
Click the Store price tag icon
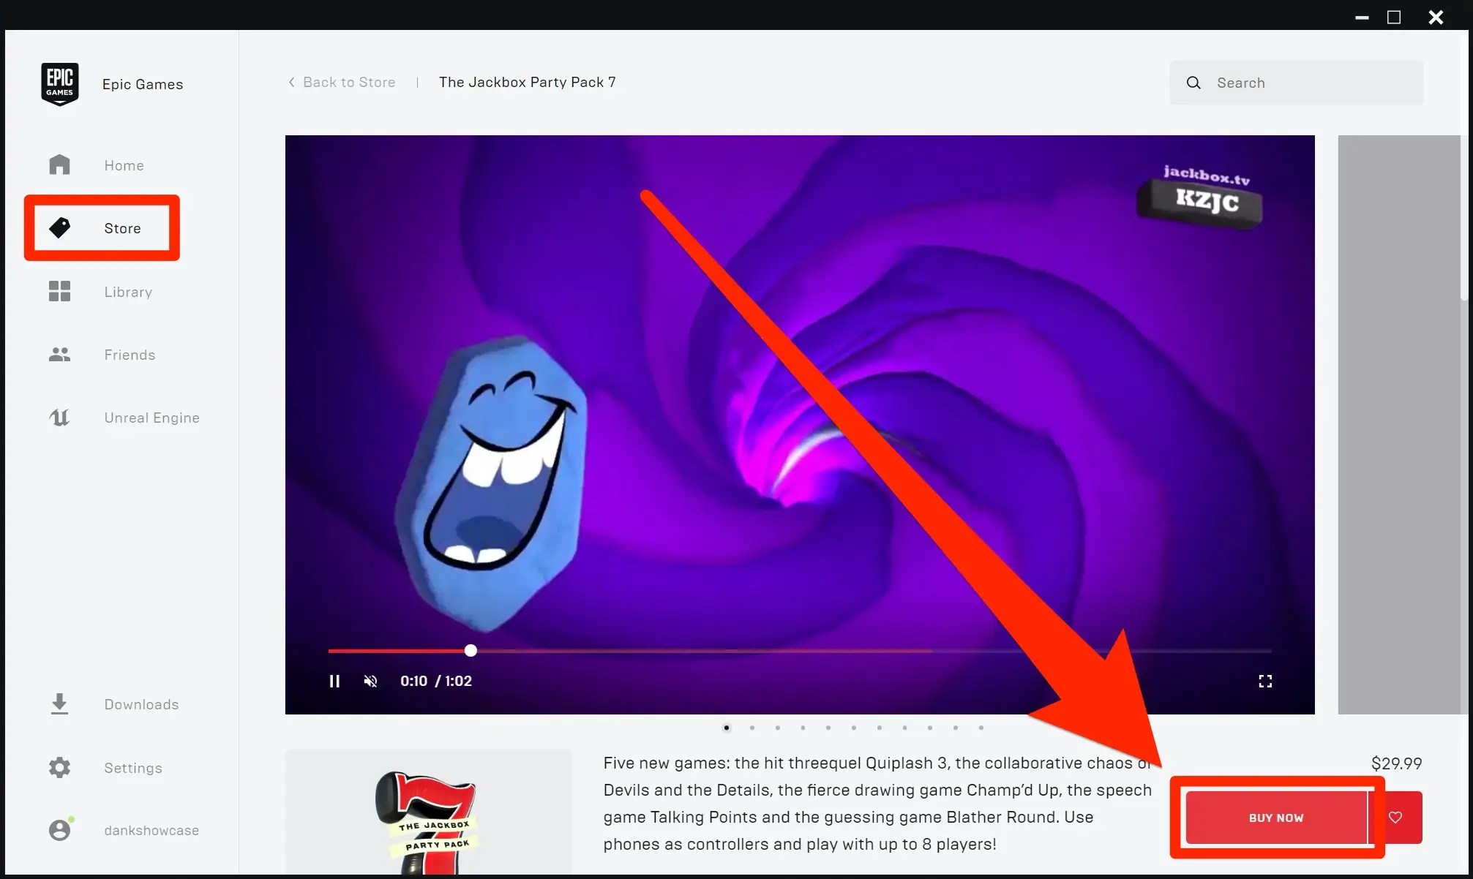(59, 227)
